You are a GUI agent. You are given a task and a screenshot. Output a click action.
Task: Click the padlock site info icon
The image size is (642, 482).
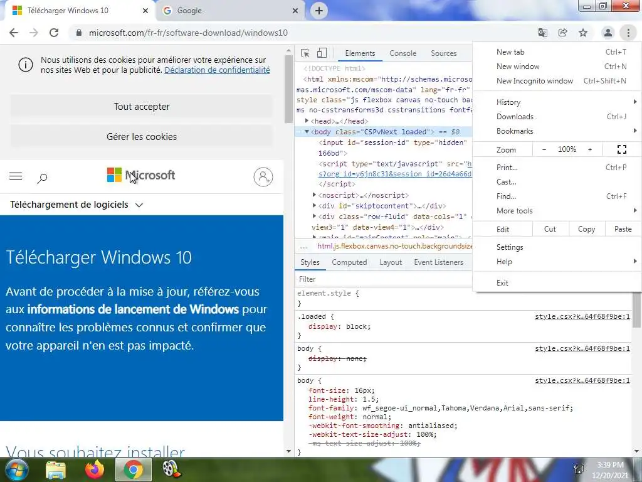pyautogui.click(x=79, y=33)
